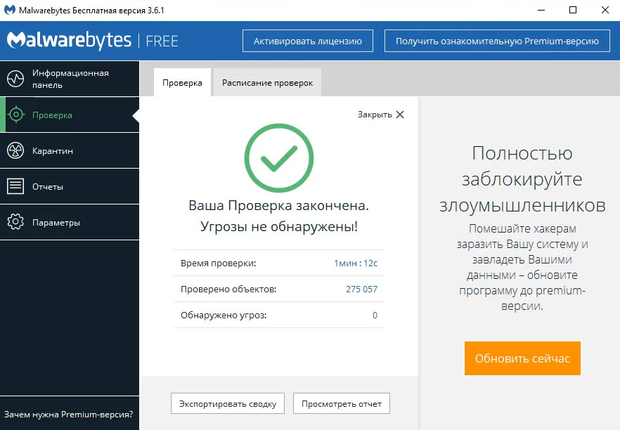The height and width of the screenshot is (430, 620).
Task: Click the Время проверки label
Action: pos(218,263)
